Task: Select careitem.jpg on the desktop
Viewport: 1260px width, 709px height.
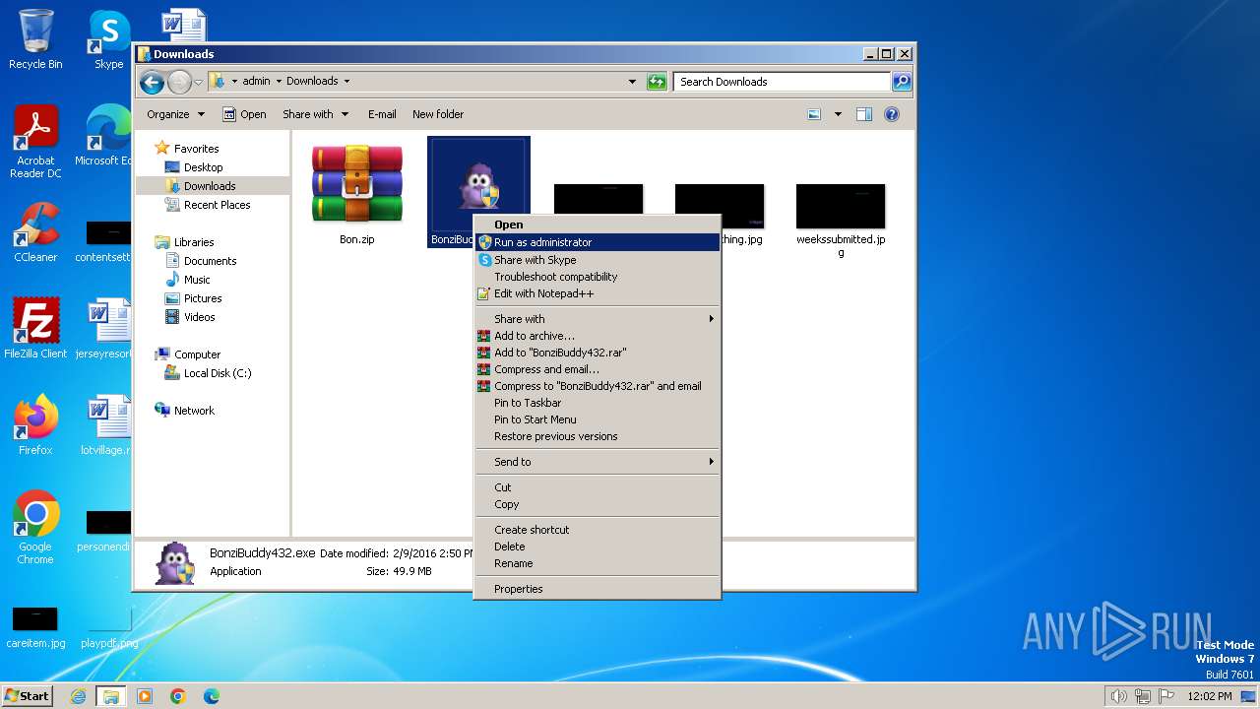Action: pyautogui.click(x=35, y=627)
